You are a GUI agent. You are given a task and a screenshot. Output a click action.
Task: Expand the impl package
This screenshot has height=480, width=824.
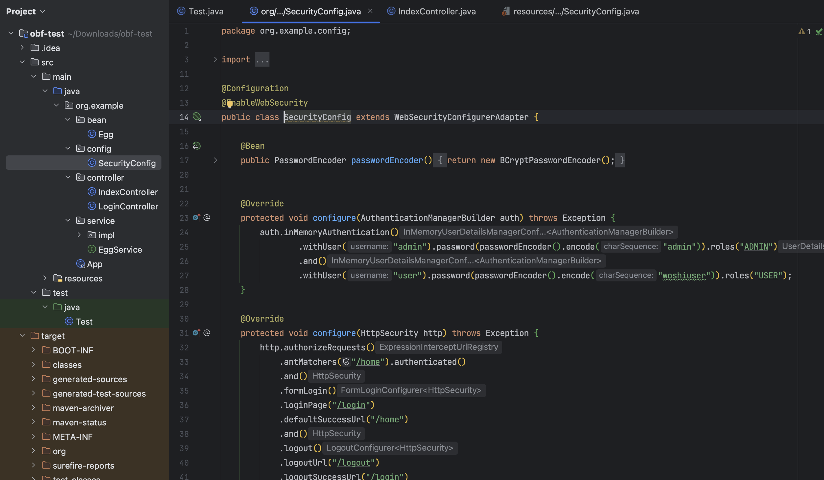tap(79, 235)
